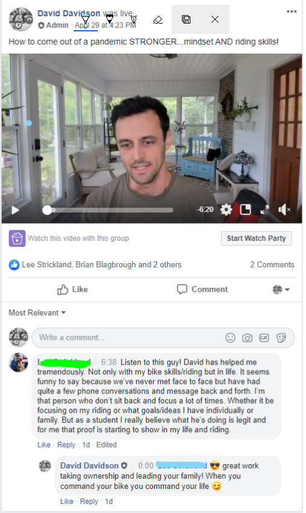
Task: Click Start Watch Party button
Action: point(256,238)
